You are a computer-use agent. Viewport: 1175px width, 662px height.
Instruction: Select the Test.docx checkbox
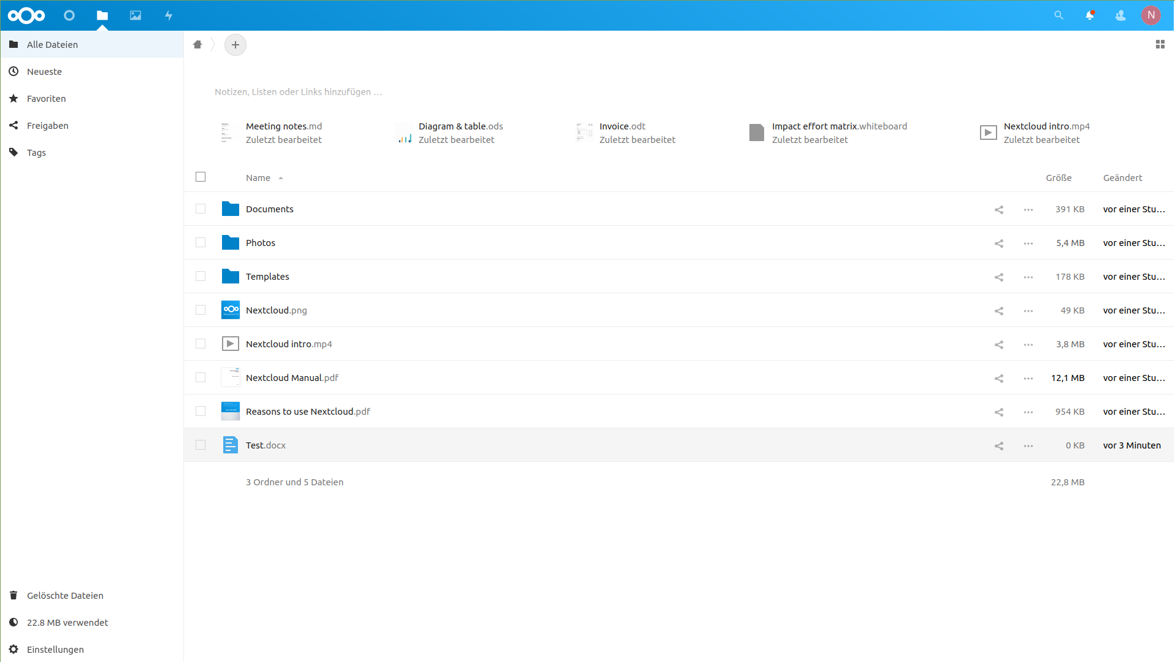tap(201, 445)
